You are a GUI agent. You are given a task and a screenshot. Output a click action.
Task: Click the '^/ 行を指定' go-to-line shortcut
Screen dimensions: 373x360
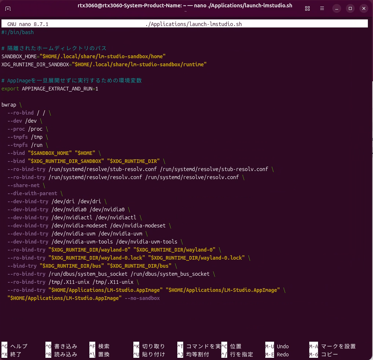[x=237, y=355]
